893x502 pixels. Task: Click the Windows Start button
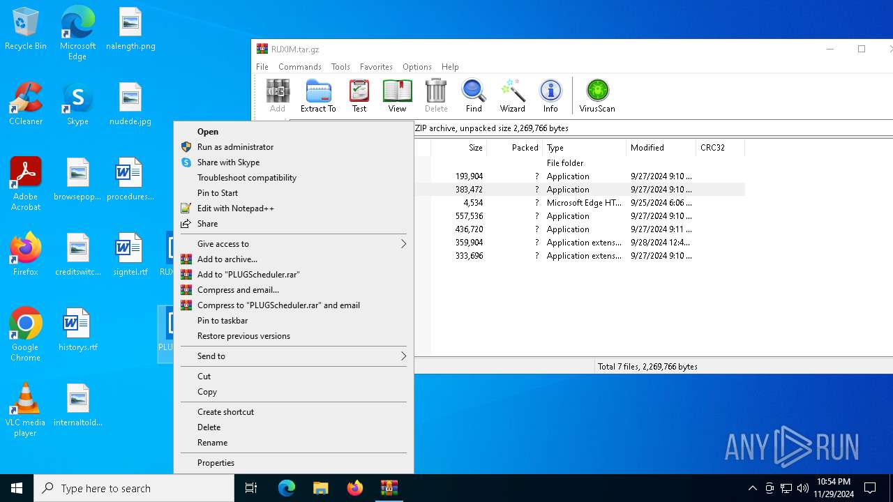click(x=17, y=488)
